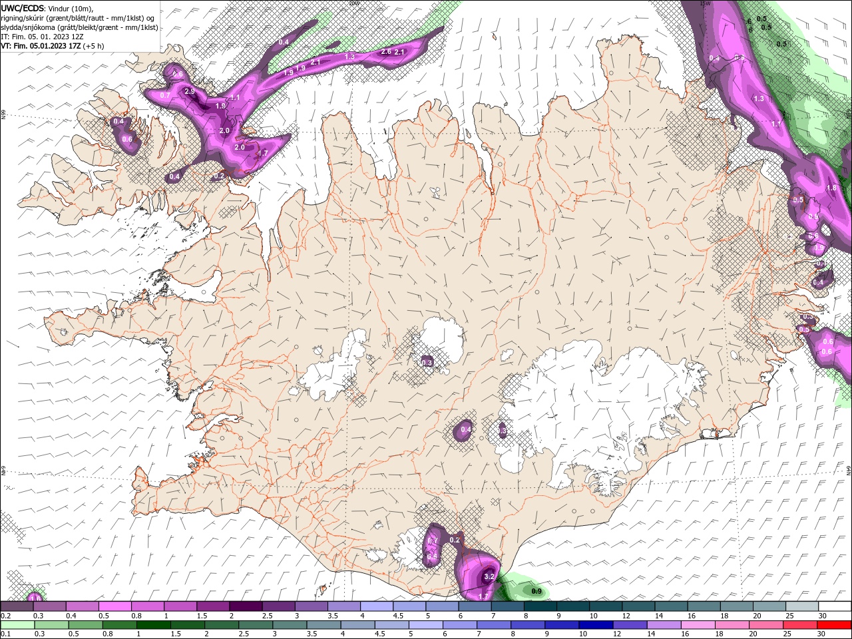Click the 20W longitude label
The image size is (852, 639).
353,3
